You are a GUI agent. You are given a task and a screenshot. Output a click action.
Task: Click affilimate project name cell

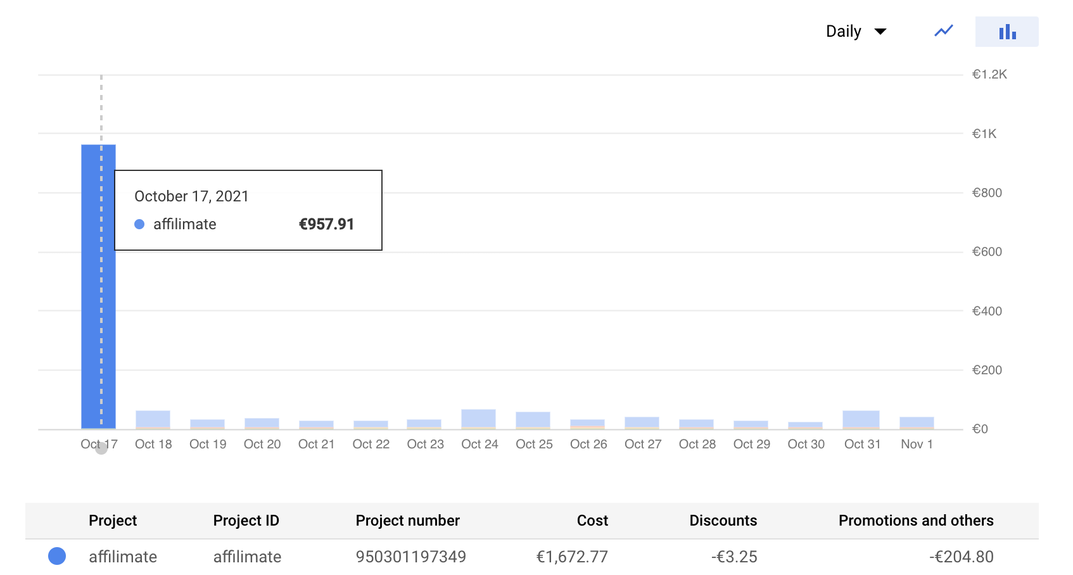coord(123,557)
